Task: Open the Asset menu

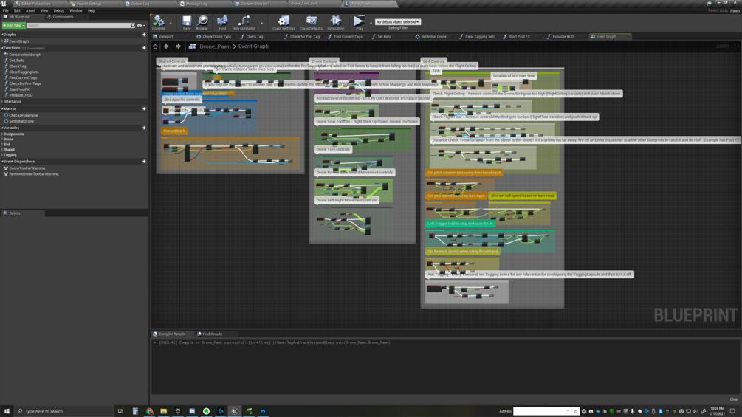Action: pos(30,10)
